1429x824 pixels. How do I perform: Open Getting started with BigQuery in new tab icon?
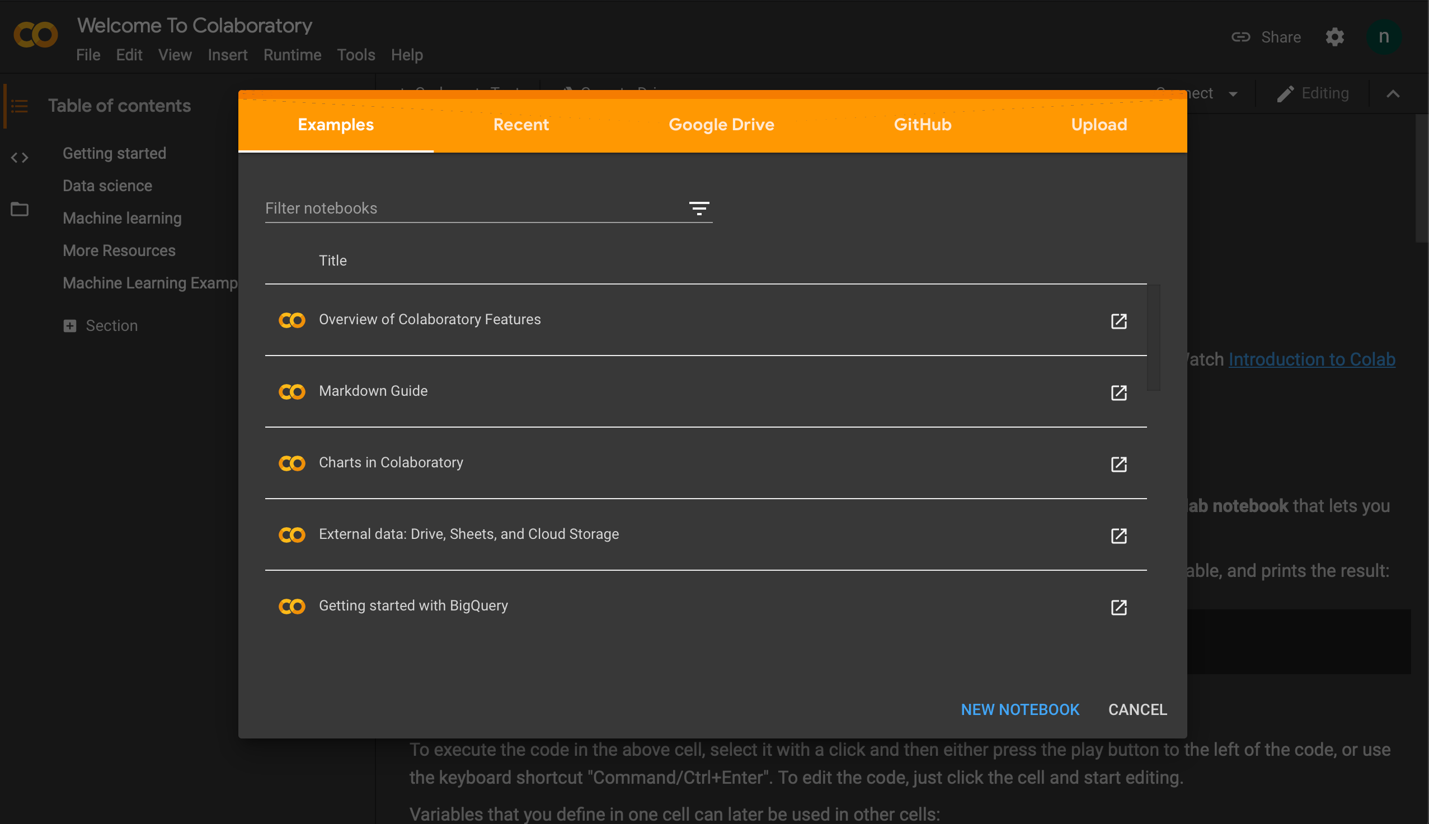click(x=1118, y=607)
